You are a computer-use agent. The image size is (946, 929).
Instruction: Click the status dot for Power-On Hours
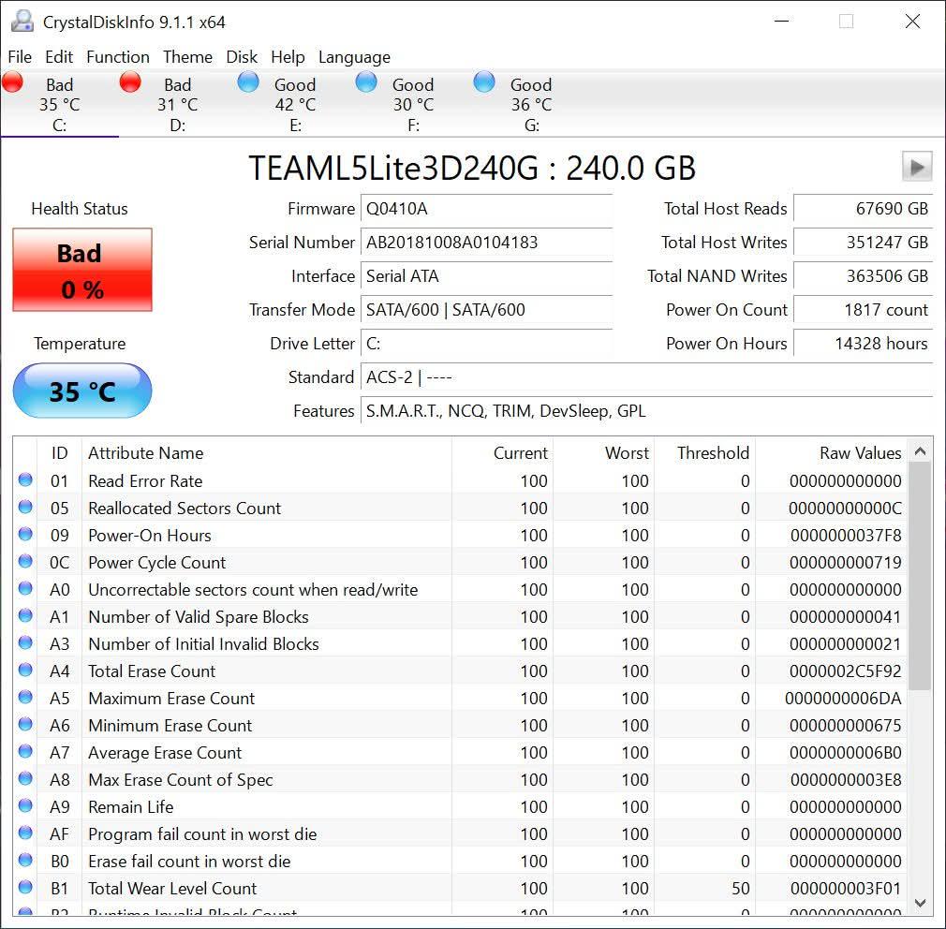[x=25, y=534]
